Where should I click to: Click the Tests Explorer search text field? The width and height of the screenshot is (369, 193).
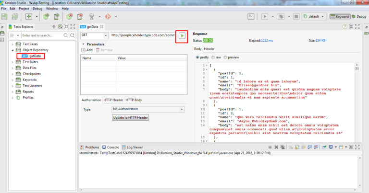click(x=42, y=35)
